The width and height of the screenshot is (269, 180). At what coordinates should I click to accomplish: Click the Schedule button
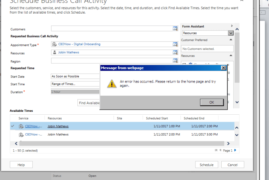click(x=207, y=165)
